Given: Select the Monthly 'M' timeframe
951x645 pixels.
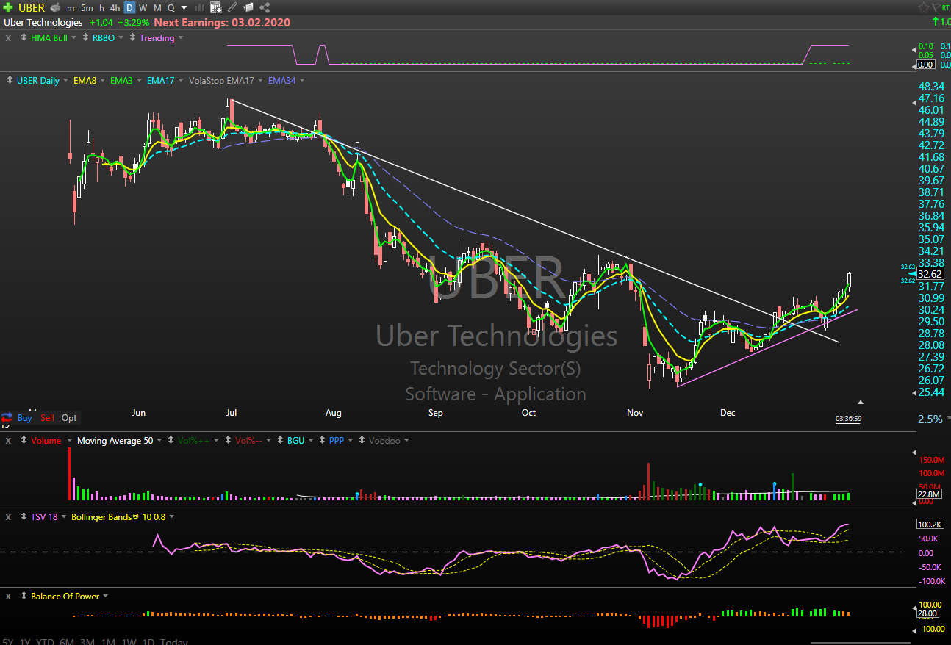Looking at the screenshot, I should point(157,7).
